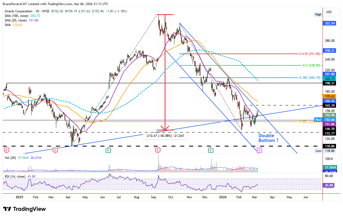Select the SMA 170.62 indicator legend
This screenshot has height=217, width=343.
pyautogui.click(x=13, y=25)
